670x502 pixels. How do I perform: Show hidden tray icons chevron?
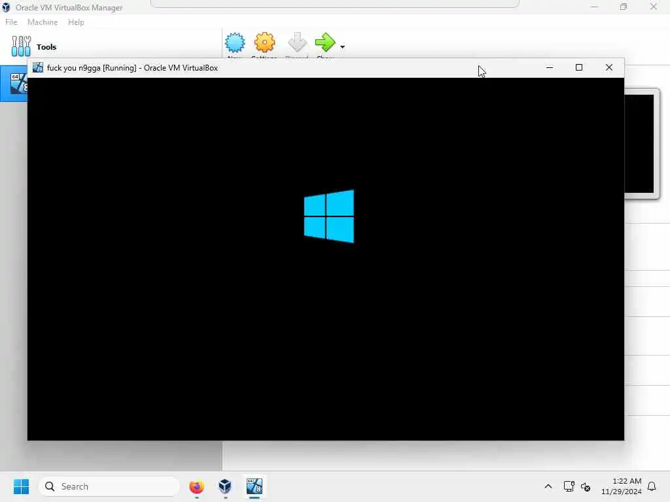(548, 486)
